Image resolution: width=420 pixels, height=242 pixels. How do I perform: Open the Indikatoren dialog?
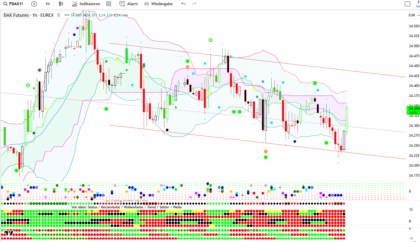86,4
